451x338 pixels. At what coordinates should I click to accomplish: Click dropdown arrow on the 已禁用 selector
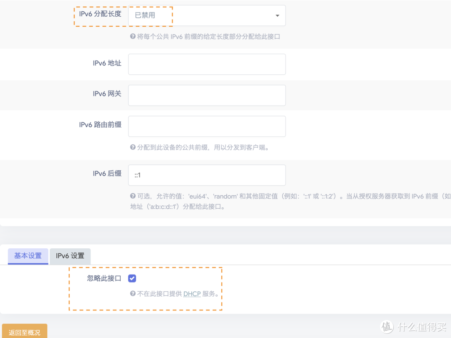coord(277,15)
